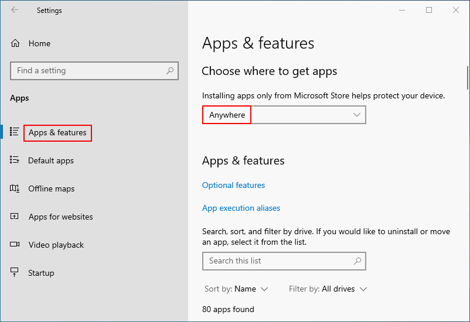Open the Anywhere app source dropdown
This screenshot has width=470, height=322.
pyautogui.click(x=284, y=115)
